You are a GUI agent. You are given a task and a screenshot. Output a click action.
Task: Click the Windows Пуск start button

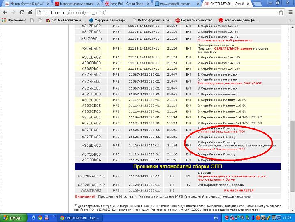click(x=12, y=217)
